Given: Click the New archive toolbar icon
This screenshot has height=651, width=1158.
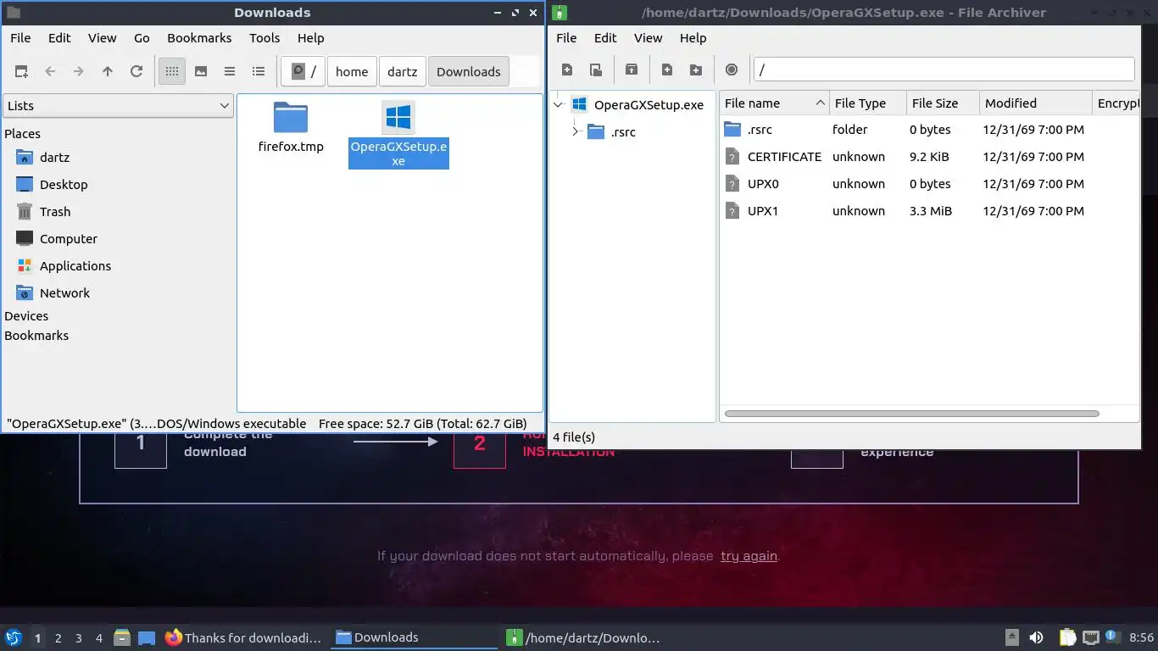Looking at the screenshot, I should (x=567, y=70).
